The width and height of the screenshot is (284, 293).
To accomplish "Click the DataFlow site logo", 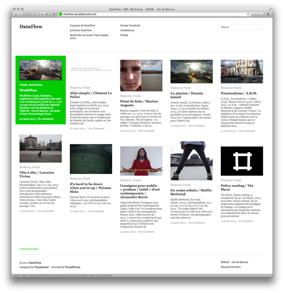I will point(31,26).
